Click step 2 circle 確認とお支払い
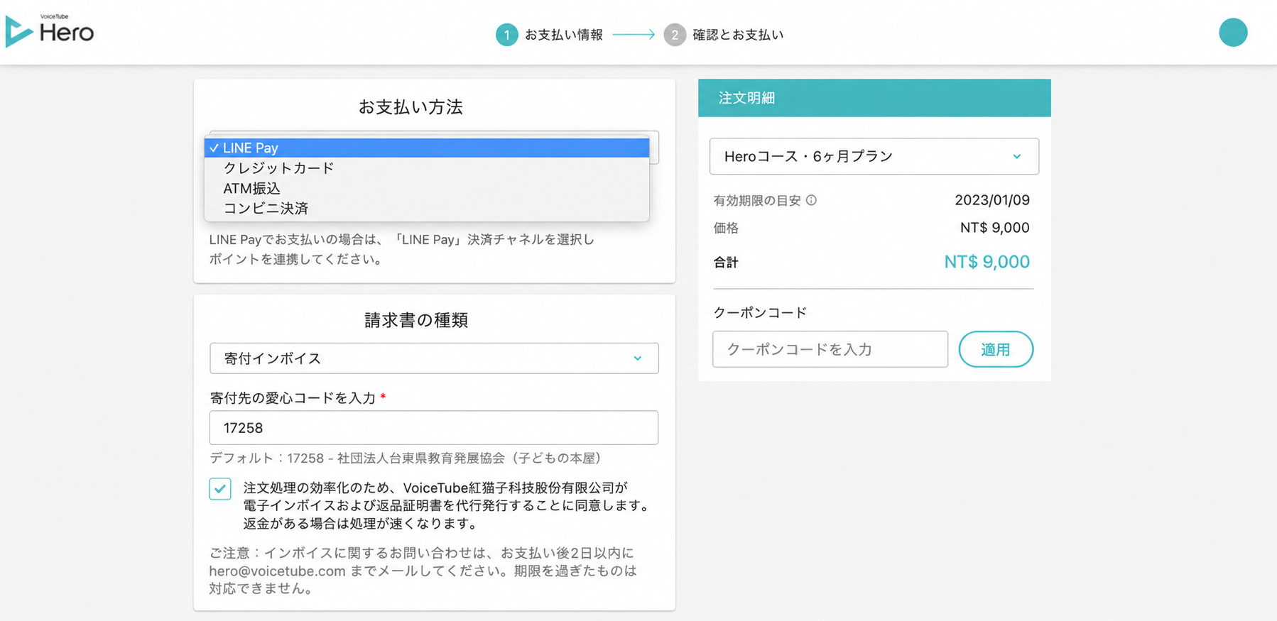 tap(675, 35)
